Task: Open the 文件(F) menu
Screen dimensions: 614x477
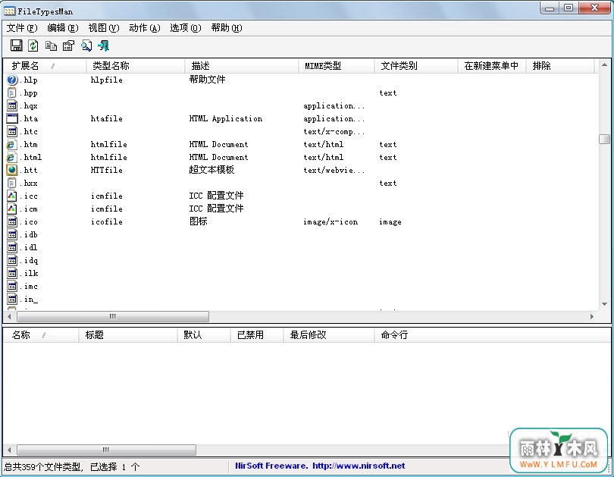Action: [x=22, y=28]
